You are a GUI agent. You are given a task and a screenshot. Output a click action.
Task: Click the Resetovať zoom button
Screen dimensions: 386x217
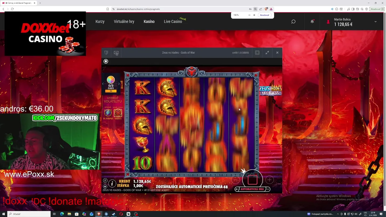click(x=264, y=15)
